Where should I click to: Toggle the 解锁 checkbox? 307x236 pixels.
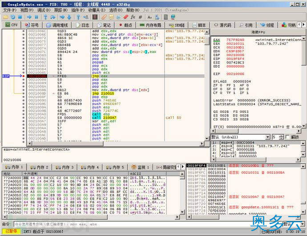[287, 137]
